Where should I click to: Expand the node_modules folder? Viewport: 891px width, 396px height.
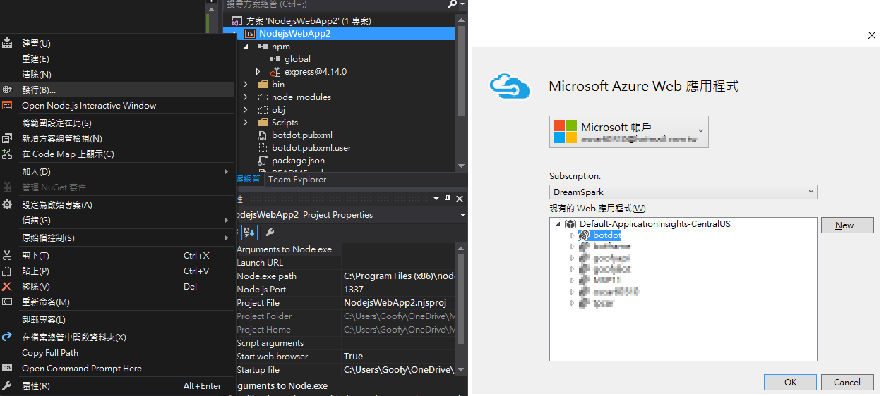tap(246, 97)
